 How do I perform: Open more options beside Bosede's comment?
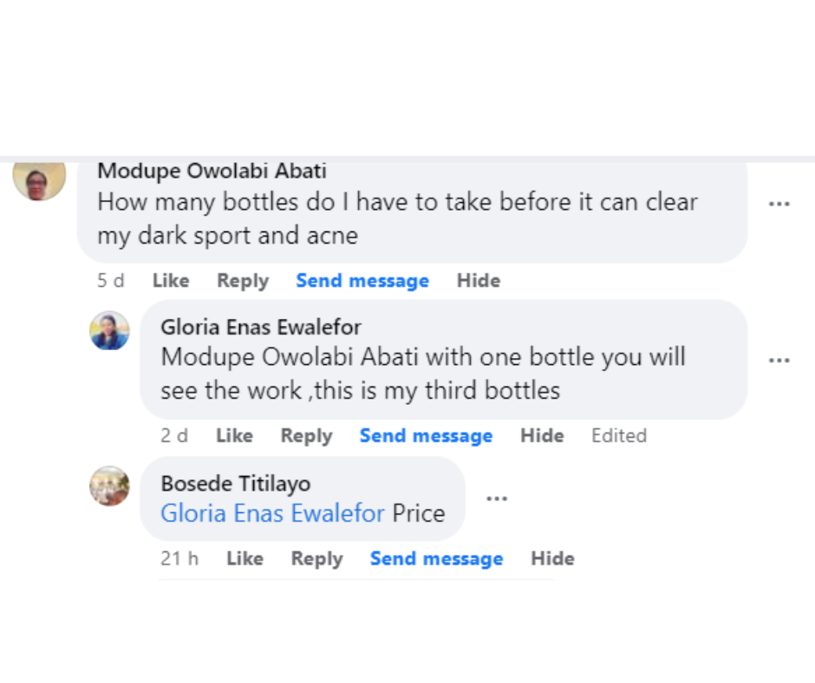(x=496, y=498)
